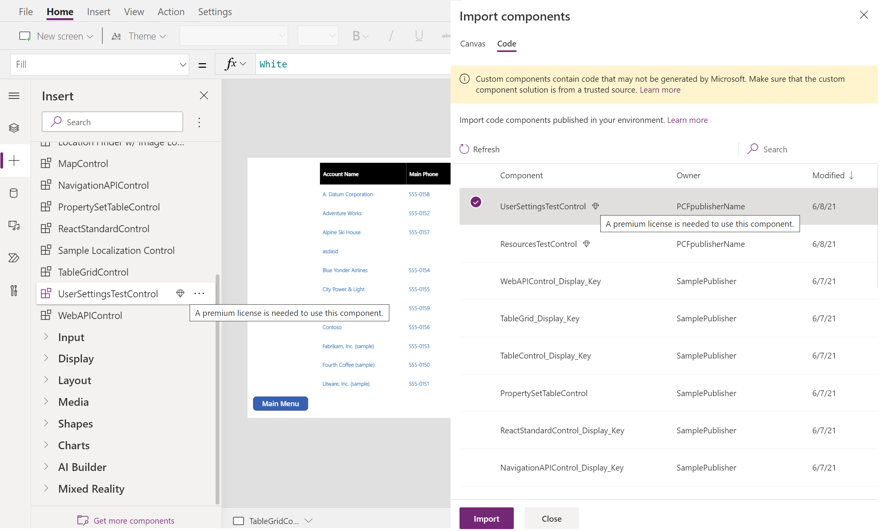Click the Get more components link
Viewport: 881px width, 531px height.
point(134,521)
